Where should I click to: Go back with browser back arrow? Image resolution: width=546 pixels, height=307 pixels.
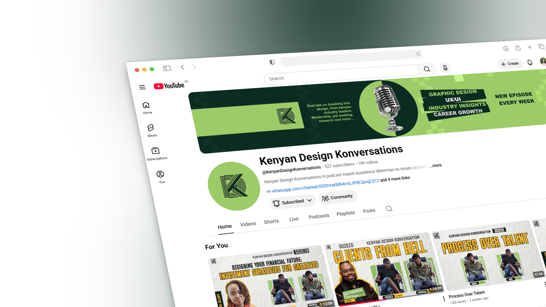183,67
